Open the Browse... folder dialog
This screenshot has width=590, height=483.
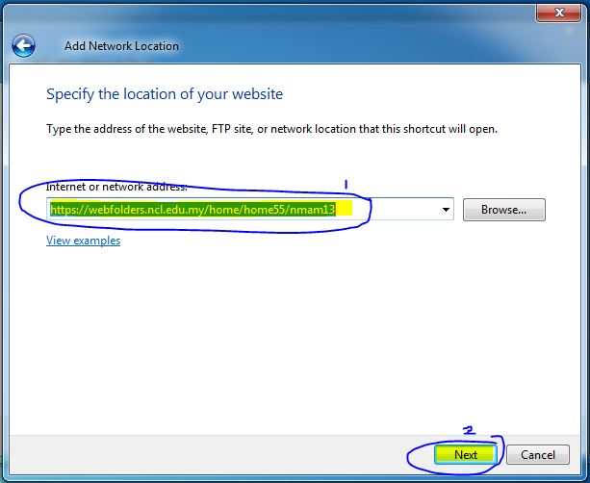pyautogui.click(x=503, y=209)
